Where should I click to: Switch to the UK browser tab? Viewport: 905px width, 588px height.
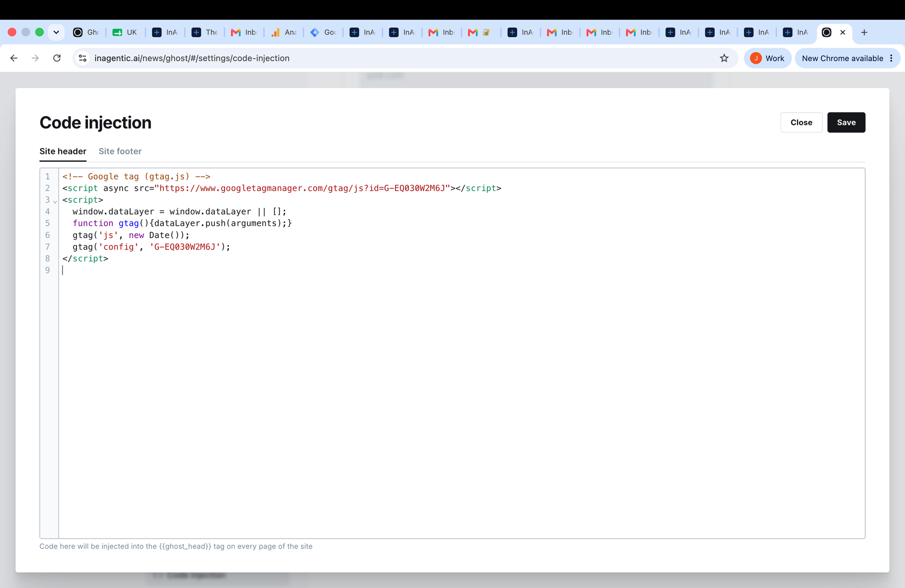point(125,32)
